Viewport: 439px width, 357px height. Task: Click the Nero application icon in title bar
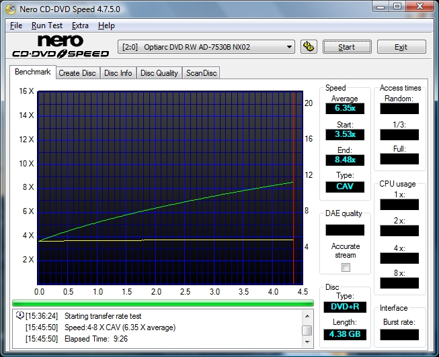[11, 9]
